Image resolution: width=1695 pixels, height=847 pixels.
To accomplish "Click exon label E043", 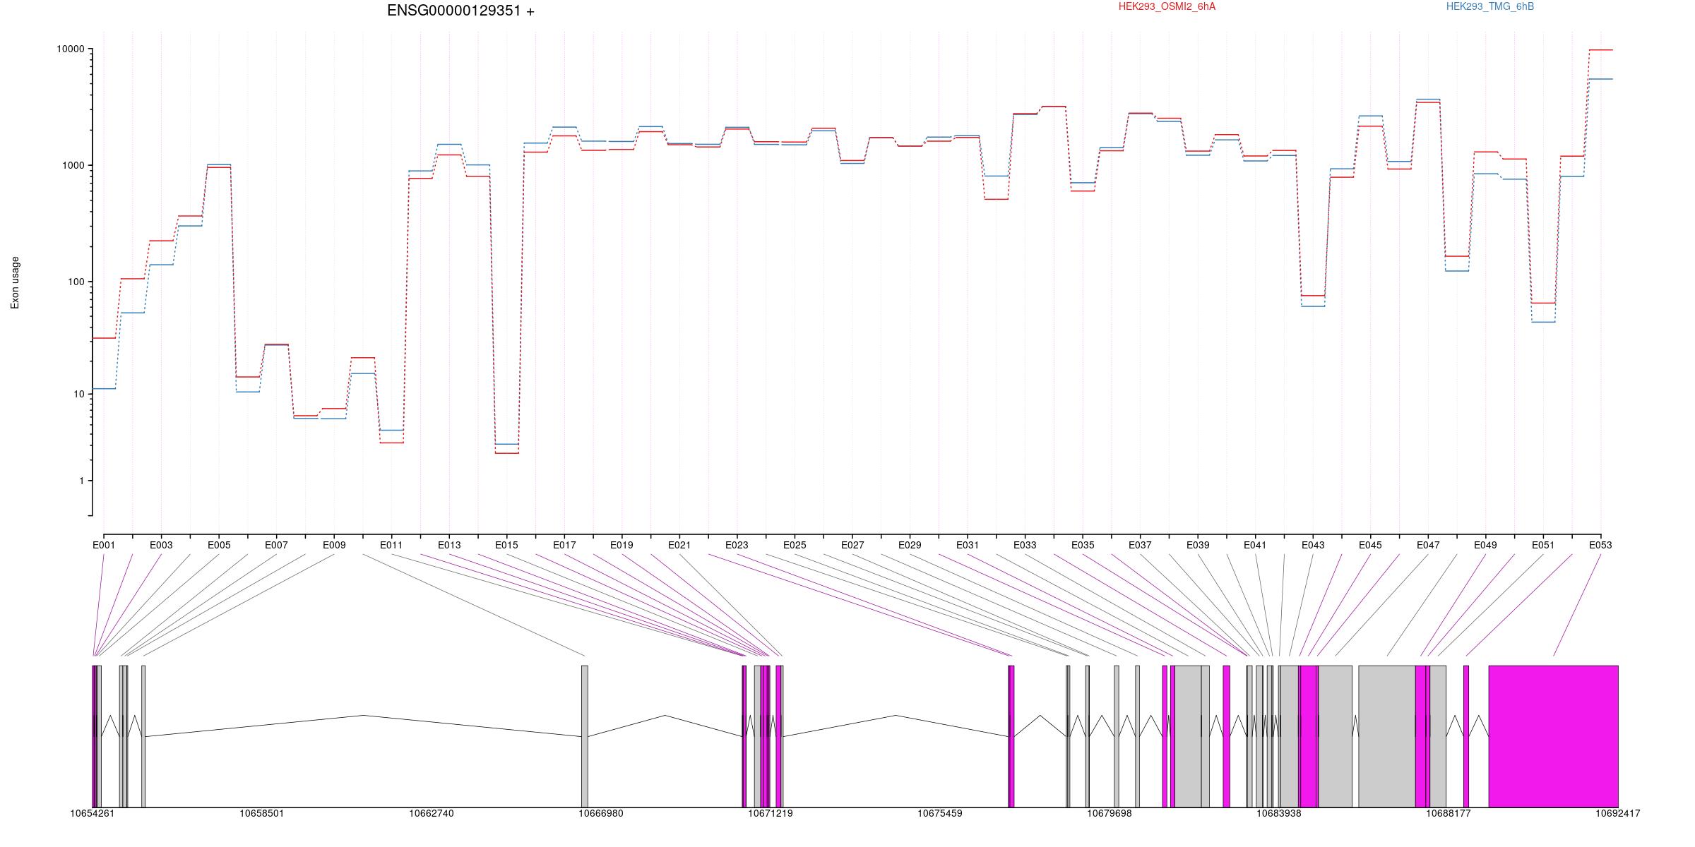I will tap(1313, 546).
